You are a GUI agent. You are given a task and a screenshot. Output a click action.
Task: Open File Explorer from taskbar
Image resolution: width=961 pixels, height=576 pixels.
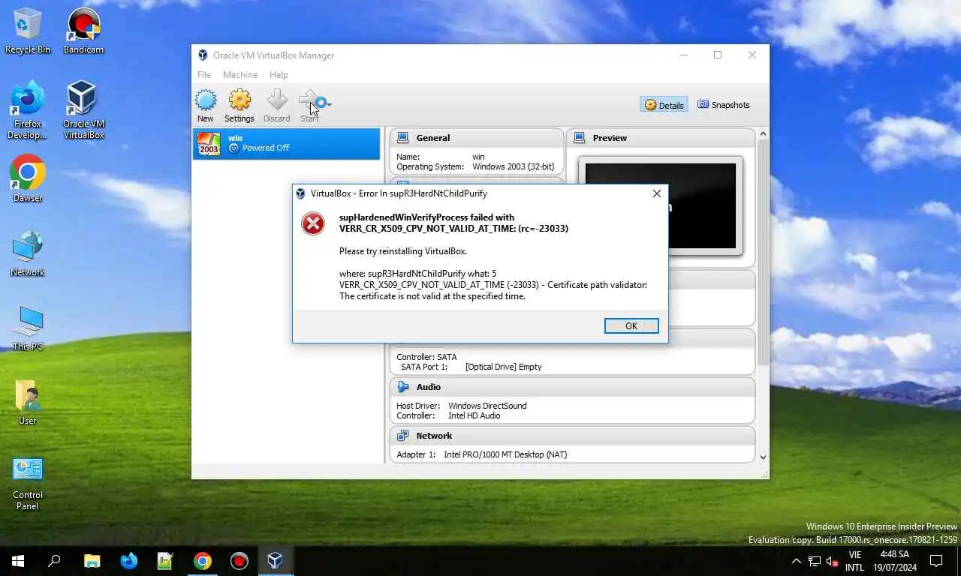click(x=92, y=561)
